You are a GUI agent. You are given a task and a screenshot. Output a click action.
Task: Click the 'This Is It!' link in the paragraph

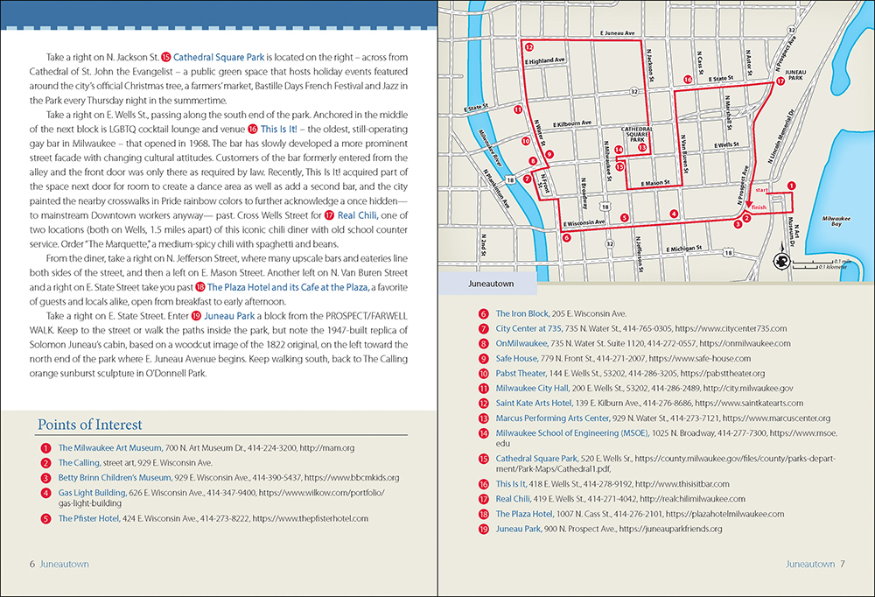[x=279, y=129]
